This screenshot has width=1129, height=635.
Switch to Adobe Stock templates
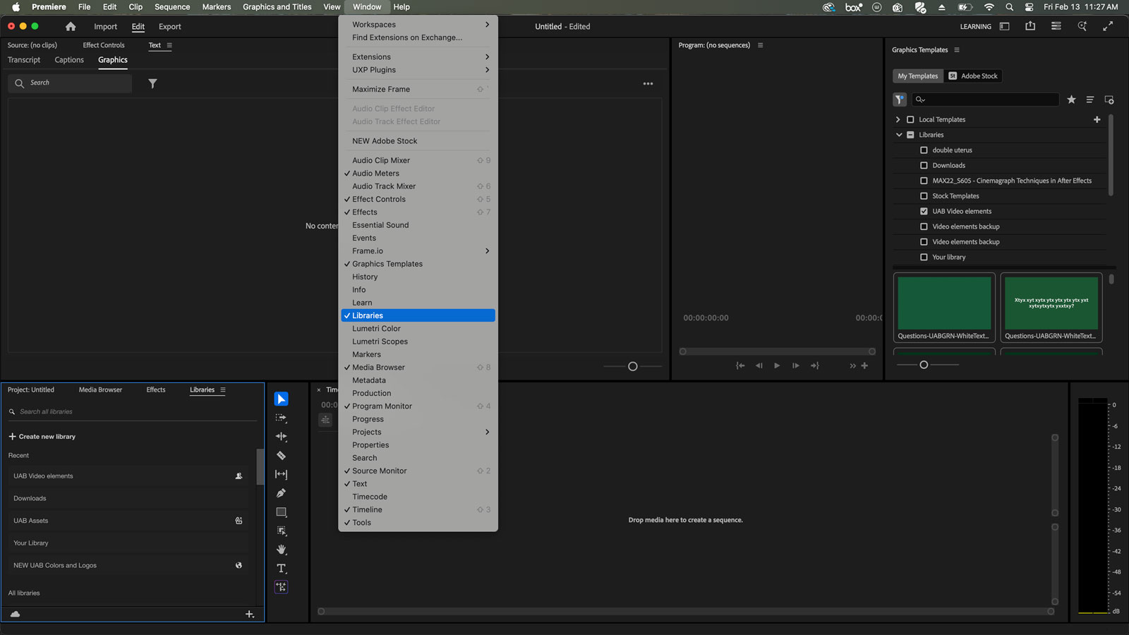pyautogui.click(x=973, y=76)
